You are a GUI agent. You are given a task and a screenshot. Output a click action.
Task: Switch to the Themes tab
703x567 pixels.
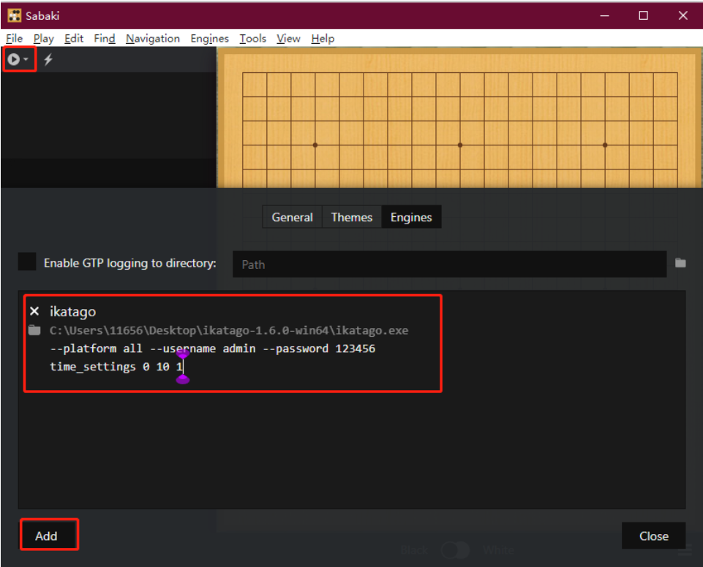(351, 217)
